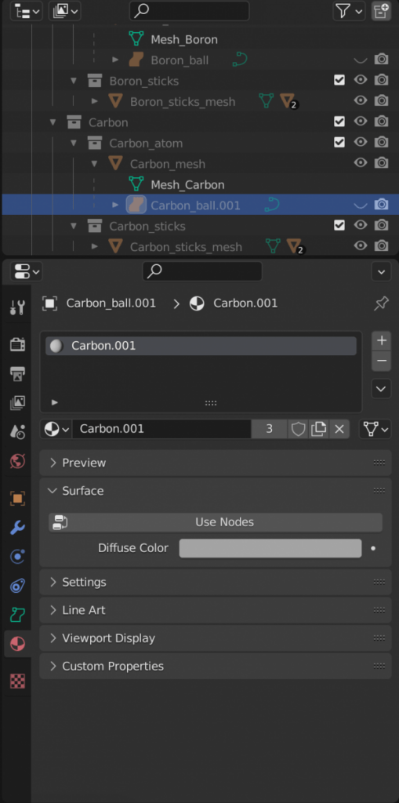Open the outliner editor type menu
This screenshot has height=803, width=399.
pyautogui.click(x=26, y=11)
